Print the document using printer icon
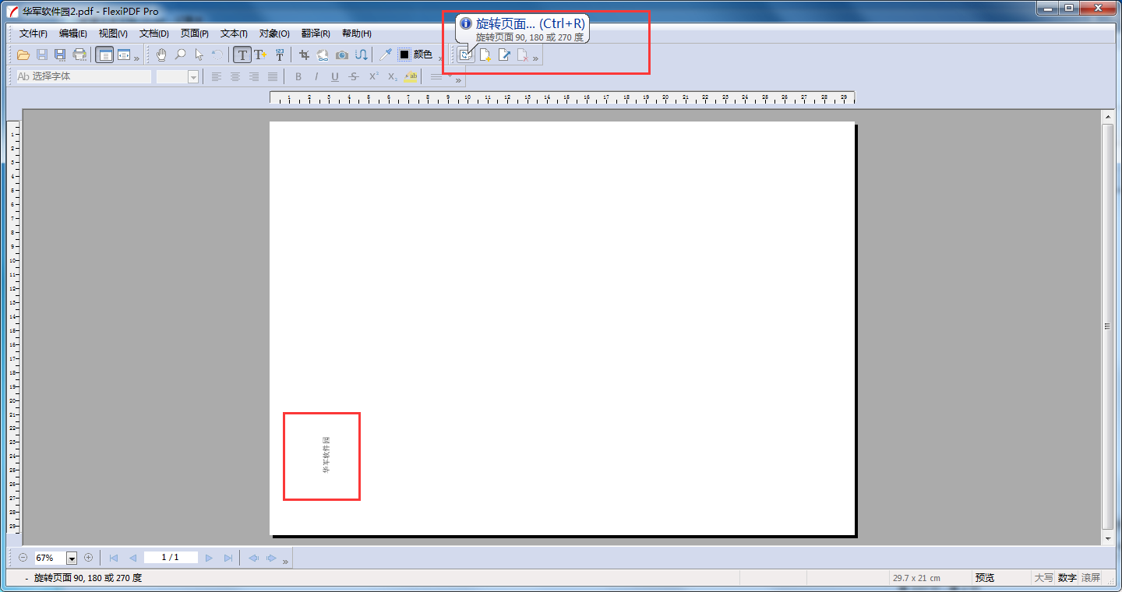Screen dimensions: 1122x592 click(79, 55)
